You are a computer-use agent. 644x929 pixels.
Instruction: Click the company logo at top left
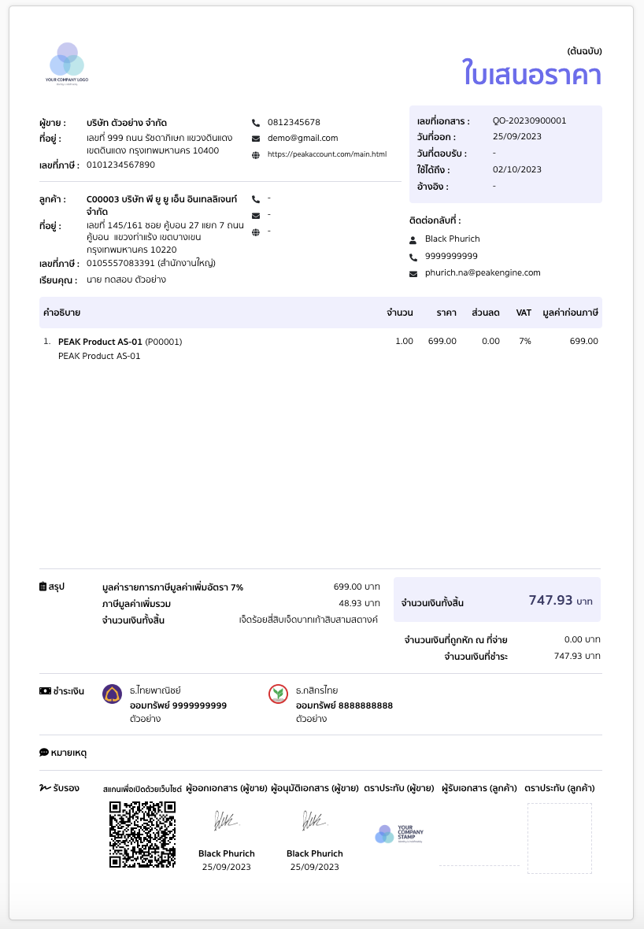(67, 63)
